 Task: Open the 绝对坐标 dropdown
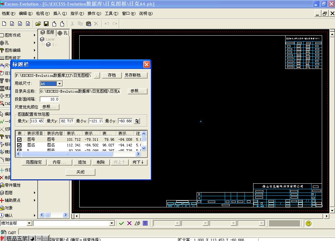(29, 223)
